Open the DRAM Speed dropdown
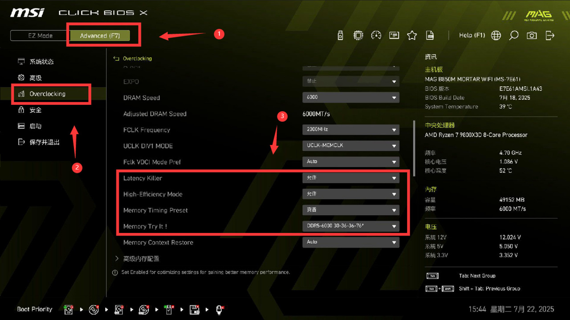This screenshot has height=320, width=570. [x=351, y=97]
